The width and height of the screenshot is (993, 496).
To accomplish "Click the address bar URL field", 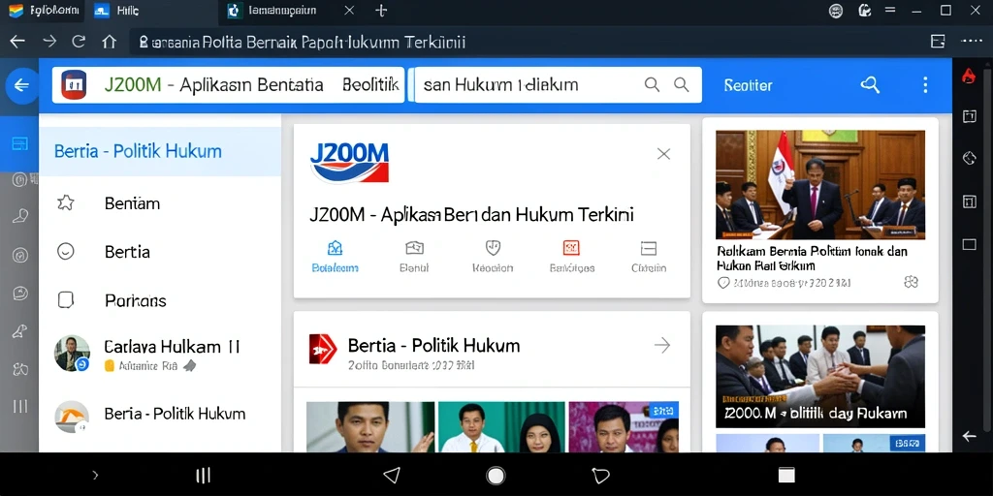I will coord(526,43).
